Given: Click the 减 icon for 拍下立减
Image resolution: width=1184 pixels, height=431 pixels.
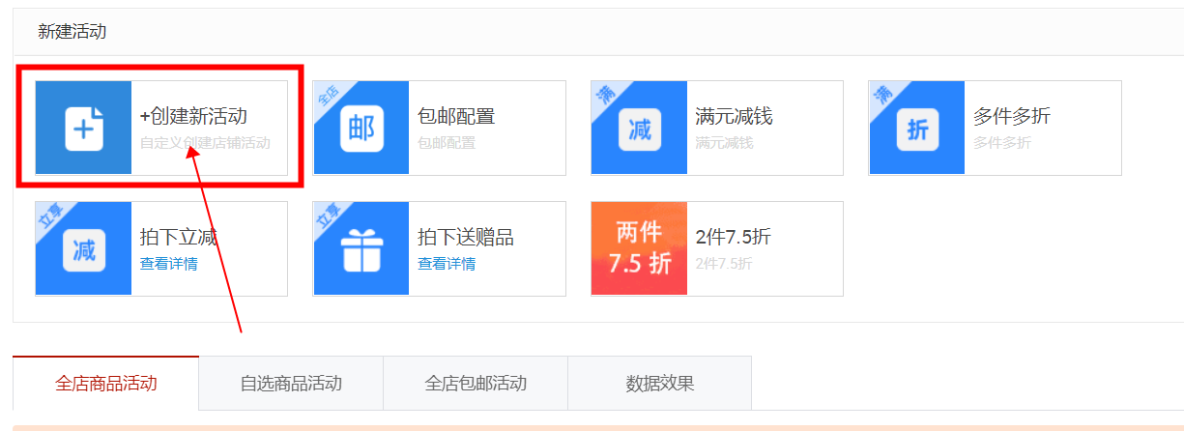Looking at the screenshot, I should click(84, 249).
